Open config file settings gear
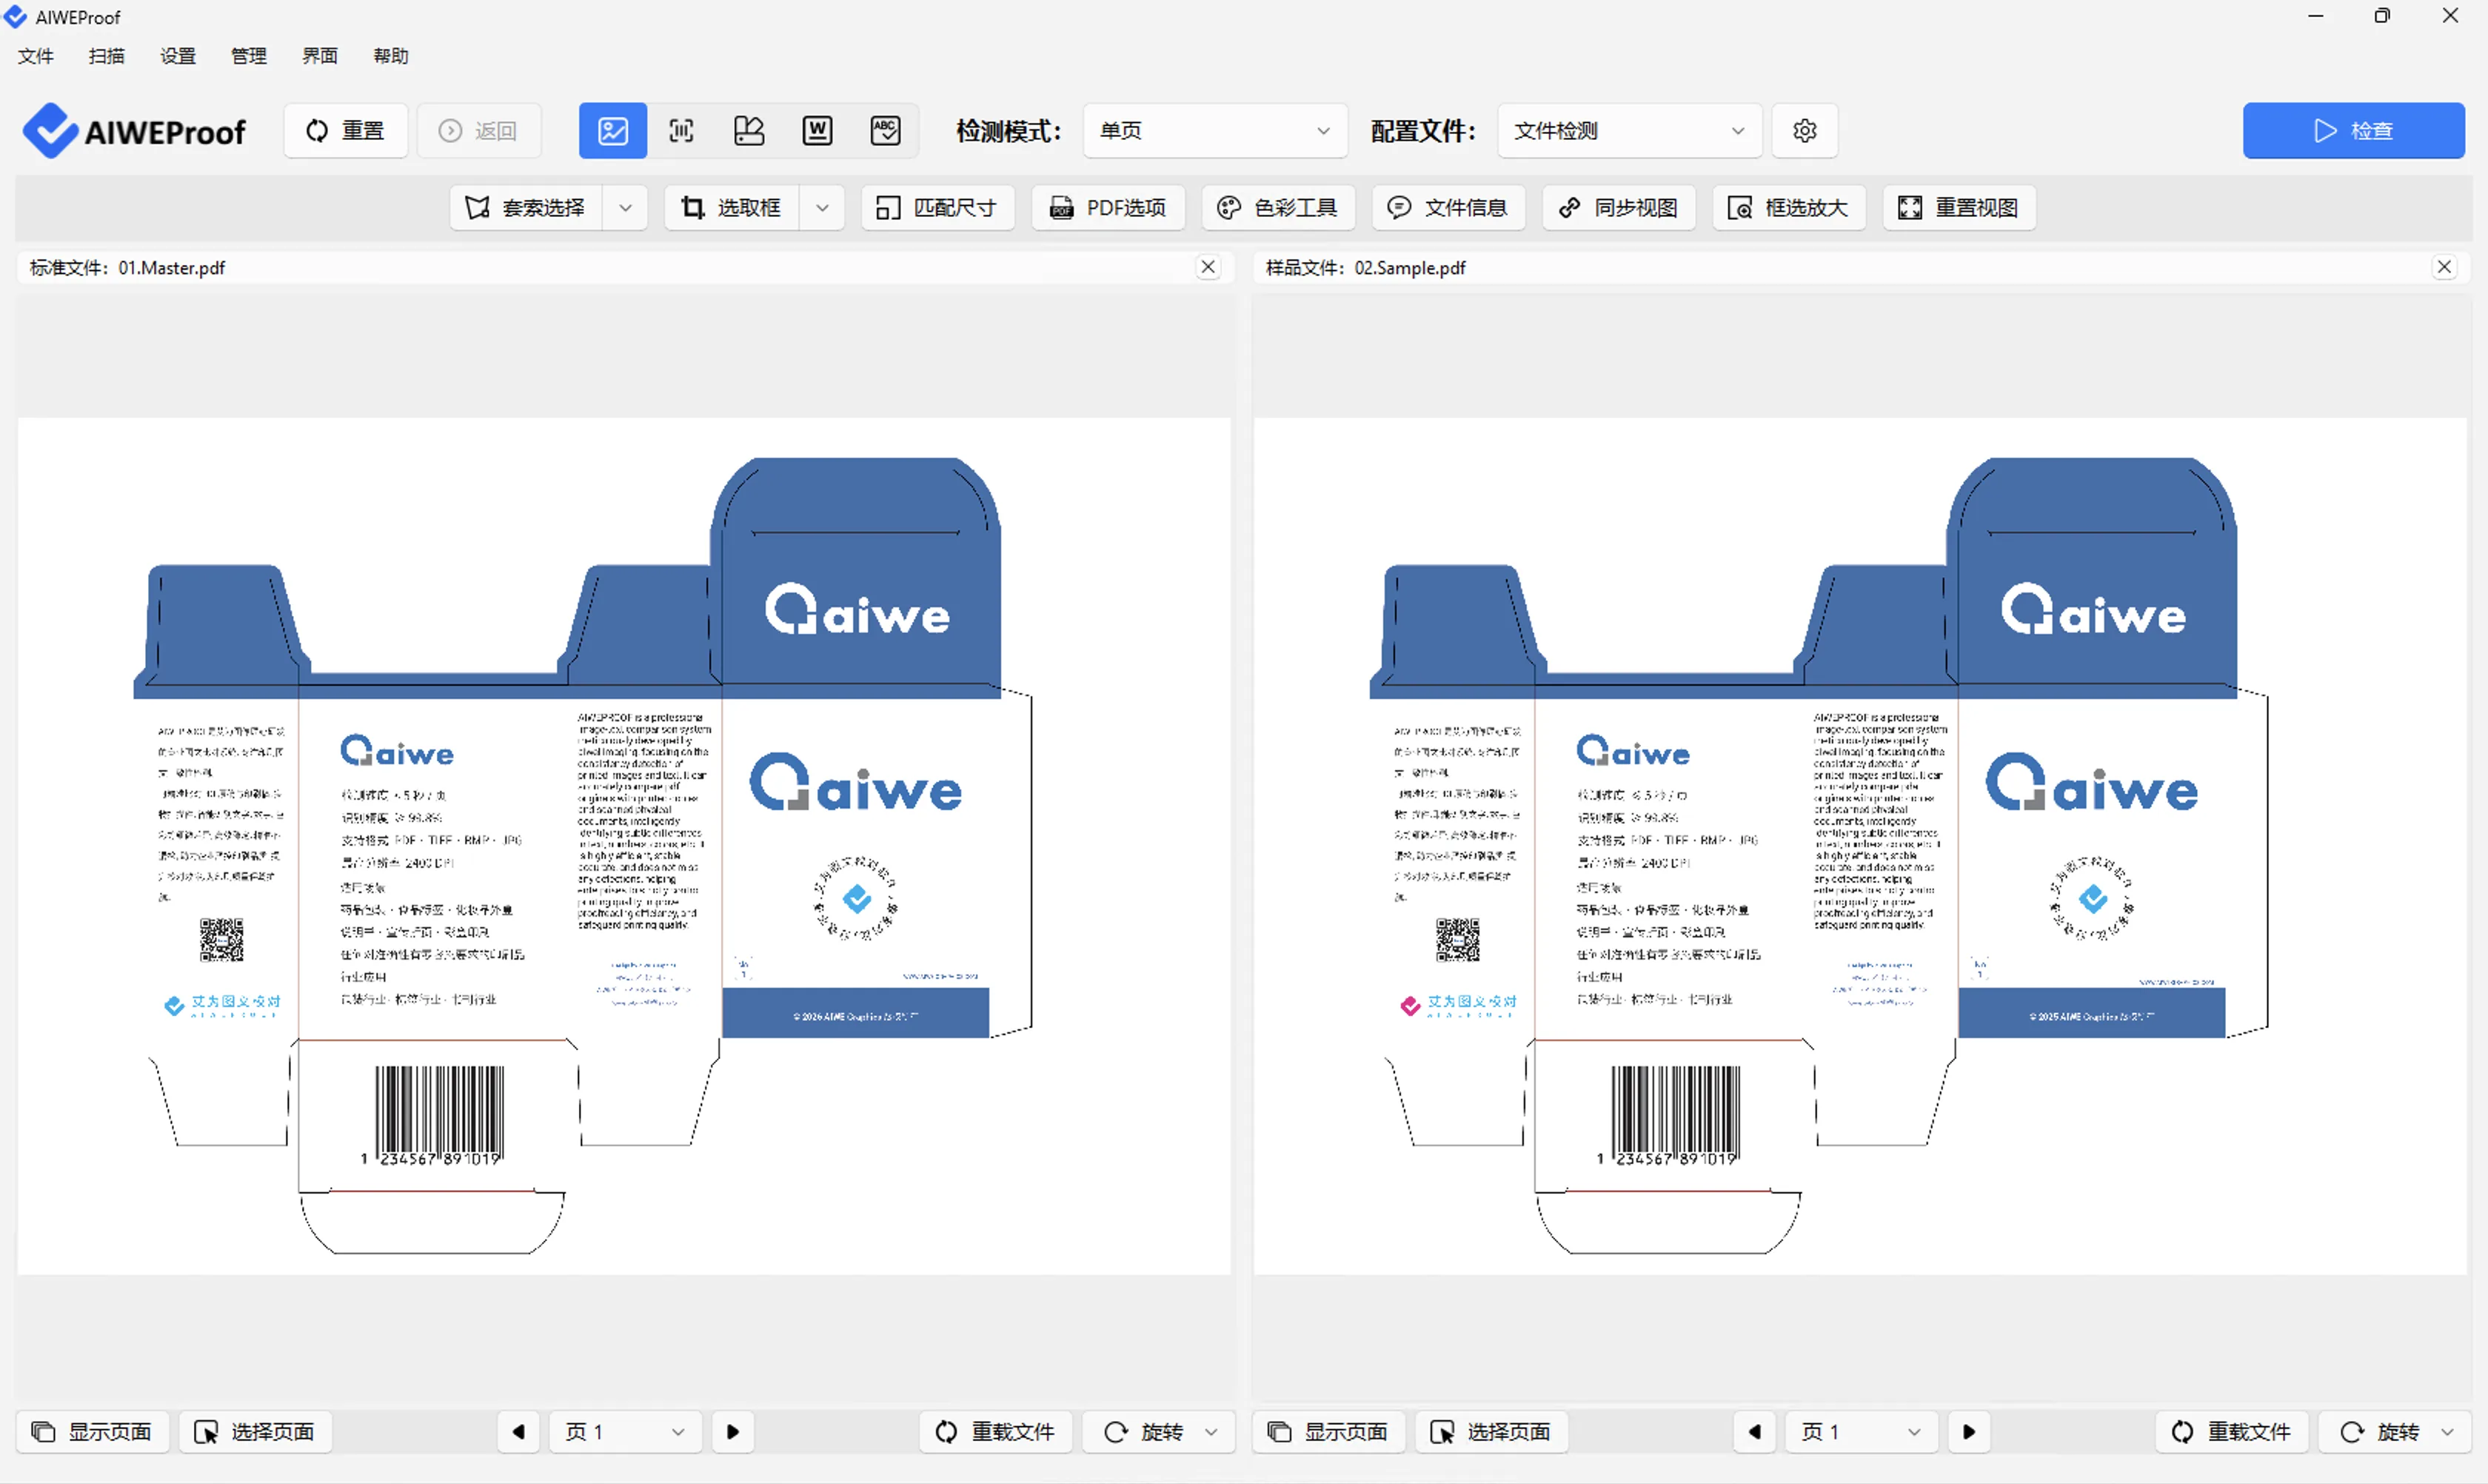This screenshot has height=1484, width=2488. 1804,131
